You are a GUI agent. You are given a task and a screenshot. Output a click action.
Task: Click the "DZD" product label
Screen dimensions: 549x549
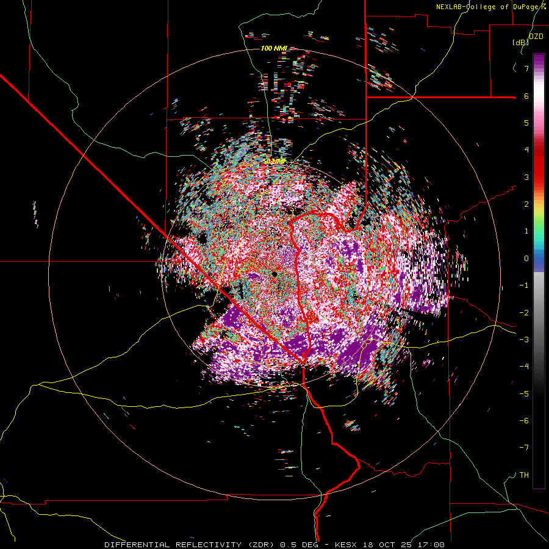point(536,37)
